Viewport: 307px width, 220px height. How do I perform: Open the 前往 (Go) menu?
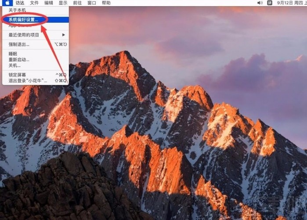click(77, 3)
